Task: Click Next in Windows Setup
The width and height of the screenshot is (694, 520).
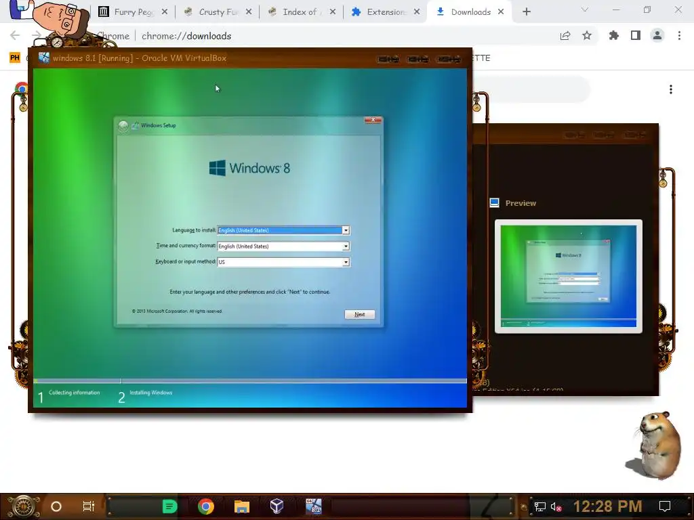Action: (x=360, y=314)
